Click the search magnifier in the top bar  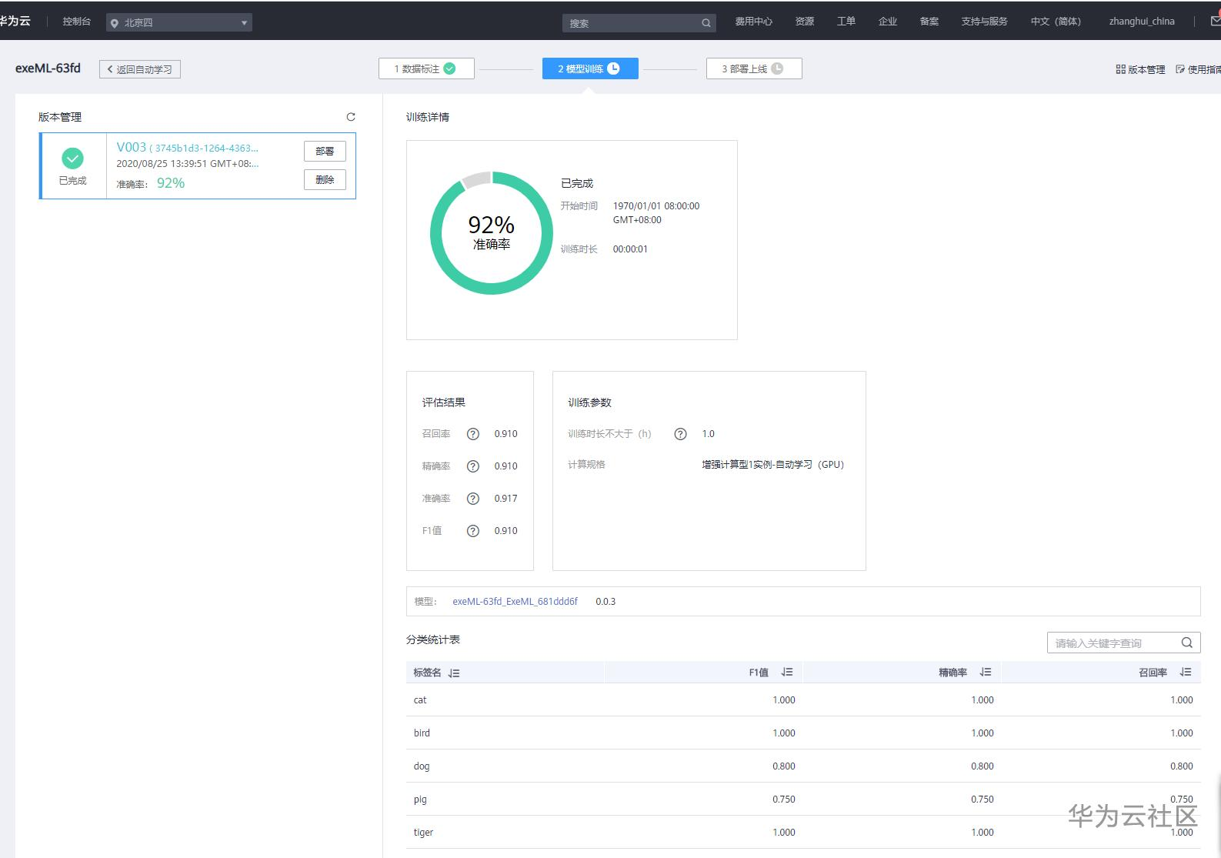tap(706, 23)
